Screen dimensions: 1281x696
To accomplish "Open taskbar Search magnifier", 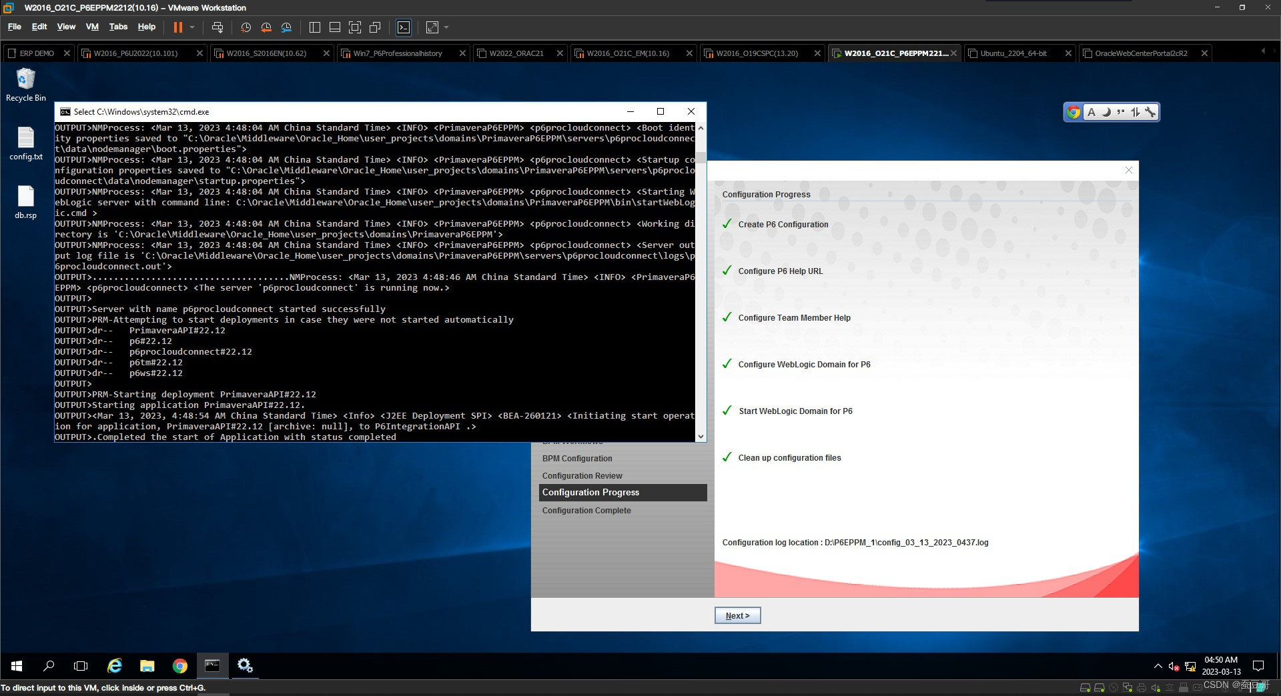I will click(x=49, y=665).
